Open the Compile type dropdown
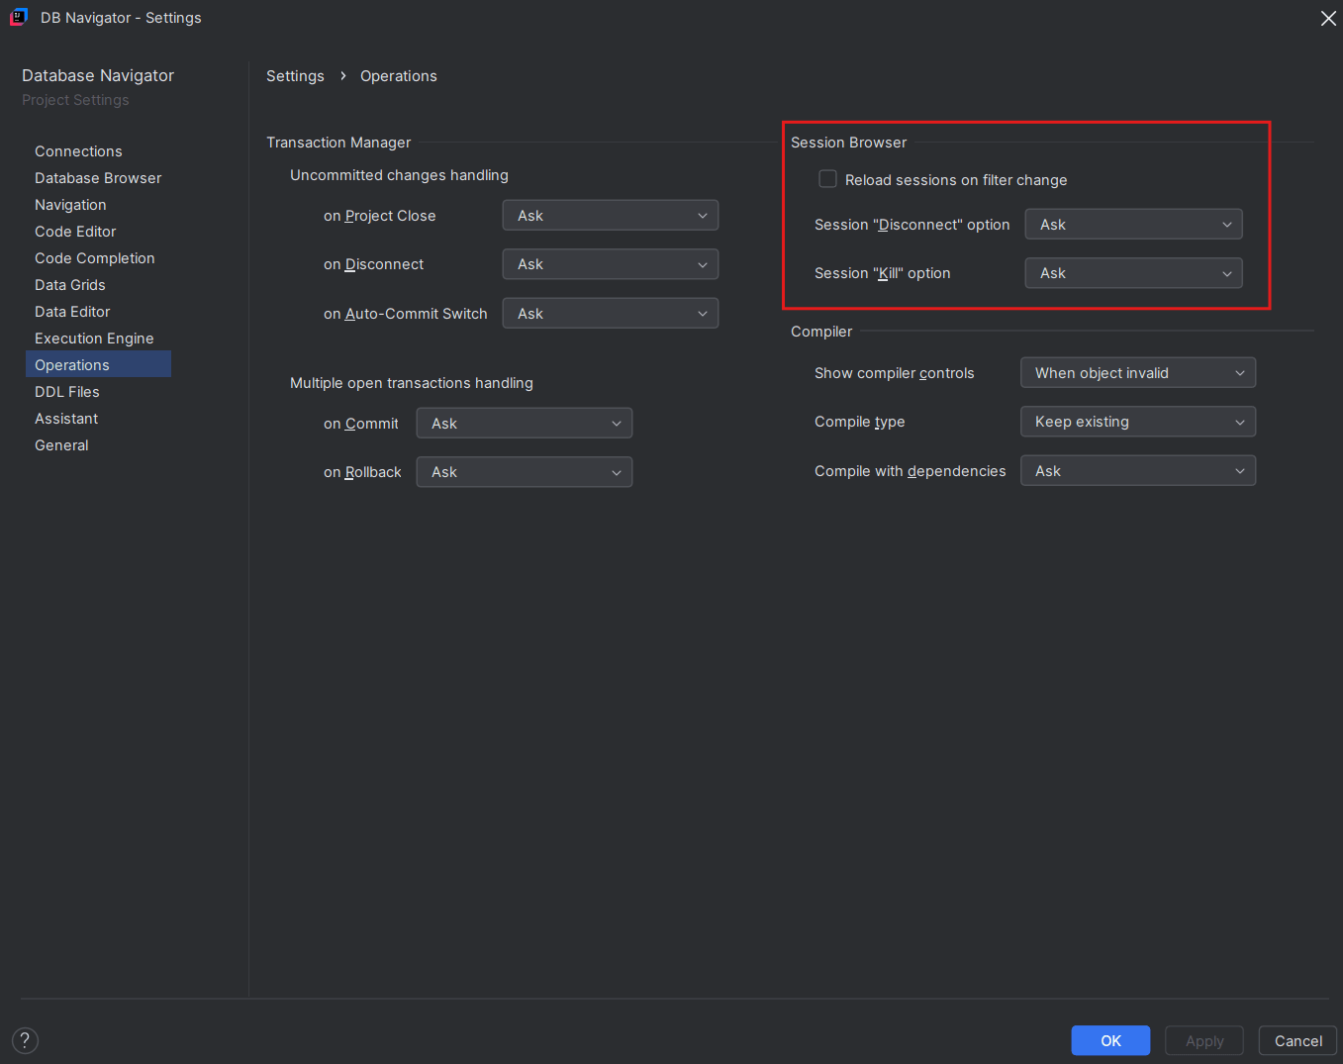 1138,422
